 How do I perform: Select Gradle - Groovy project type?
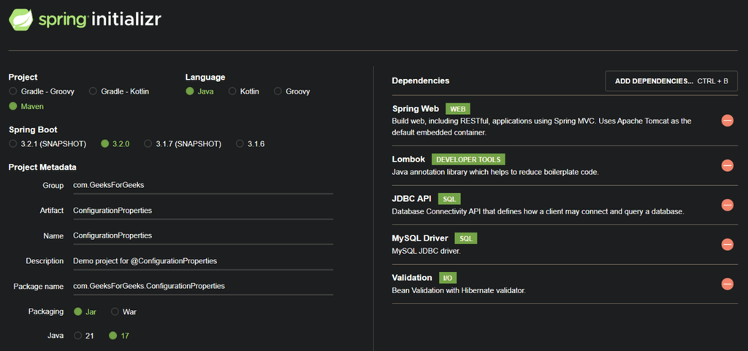(13, 91)
